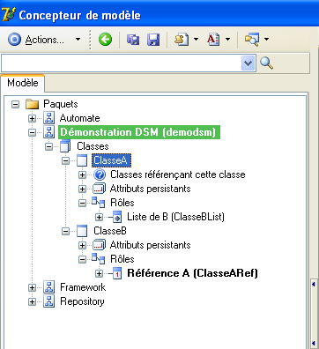Click Rôles icon under ClasseB
The image size is (319, 349).
[99, 259]
